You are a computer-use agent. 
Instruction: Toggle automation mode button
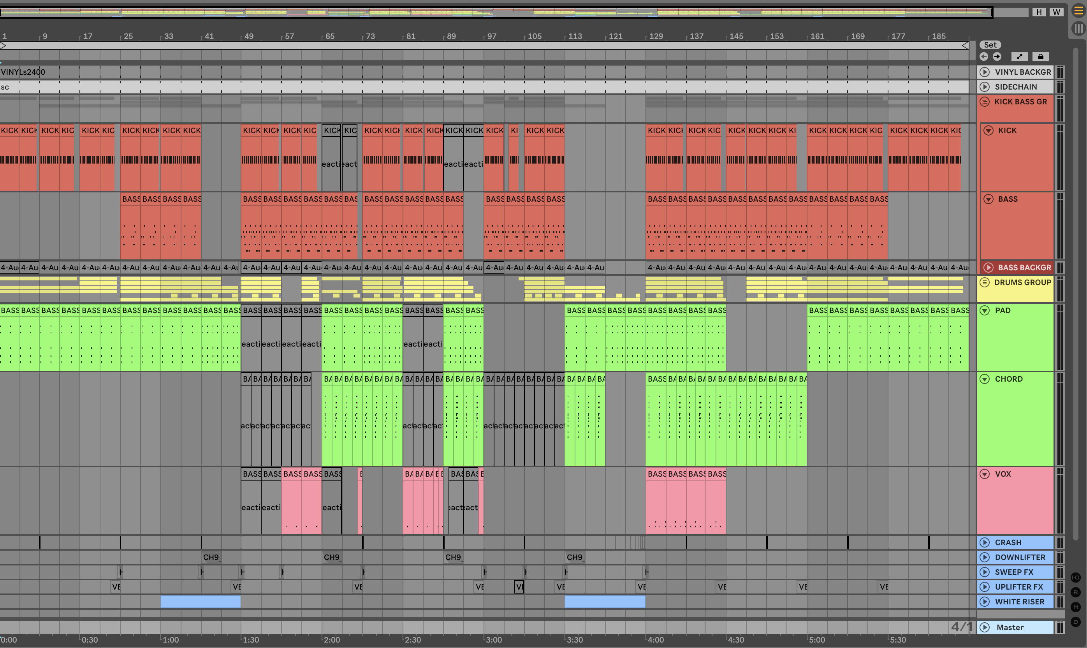point(1019,56)
